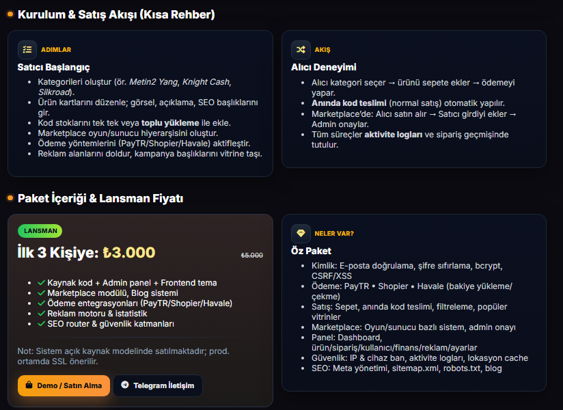Select the Öz Paket card title

pyautogui.click(x=311, y=251)
